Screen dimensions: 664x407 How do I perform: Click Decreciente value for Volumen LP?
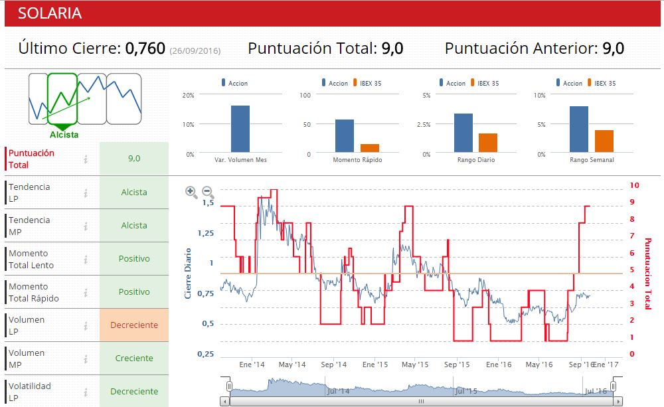tap(134, 325)
